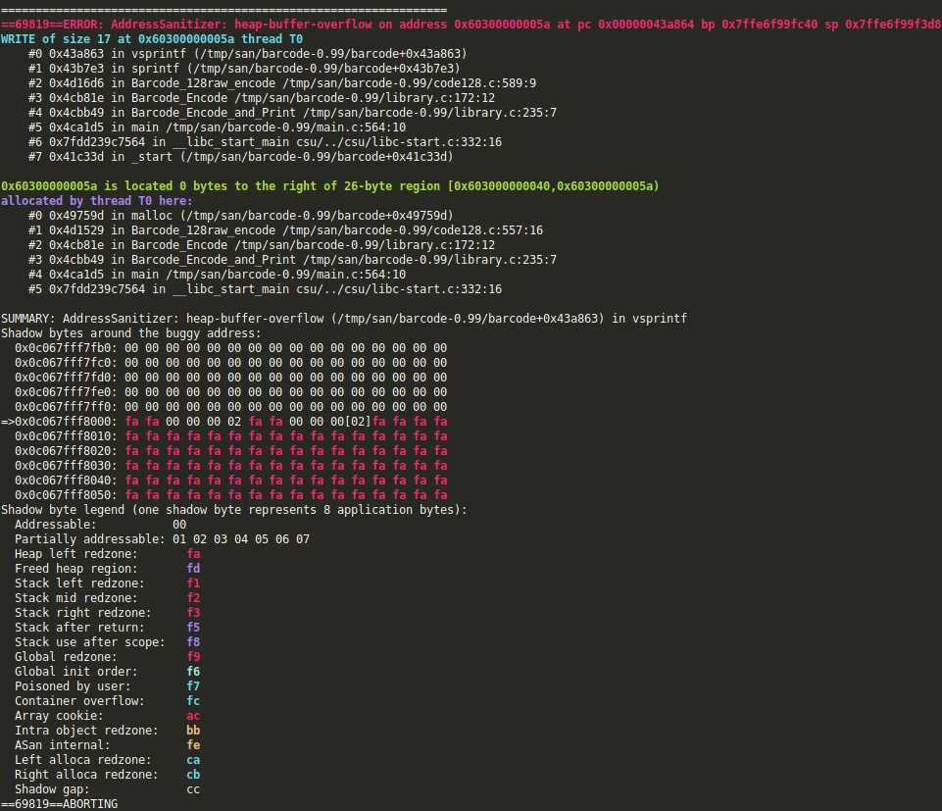Click 'Global init order' legend entry

point(107,672)
